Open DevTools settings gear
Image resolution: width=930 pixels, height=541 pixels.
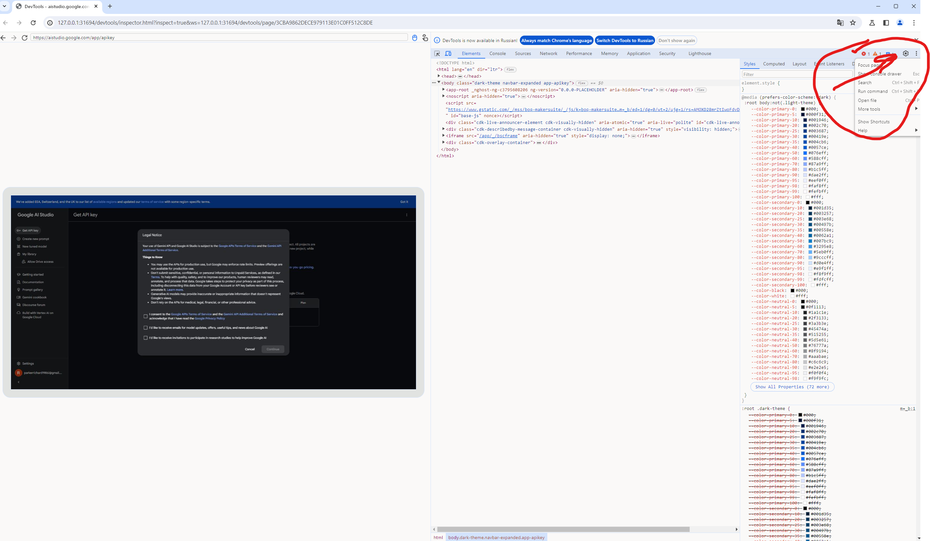point(906,53)
